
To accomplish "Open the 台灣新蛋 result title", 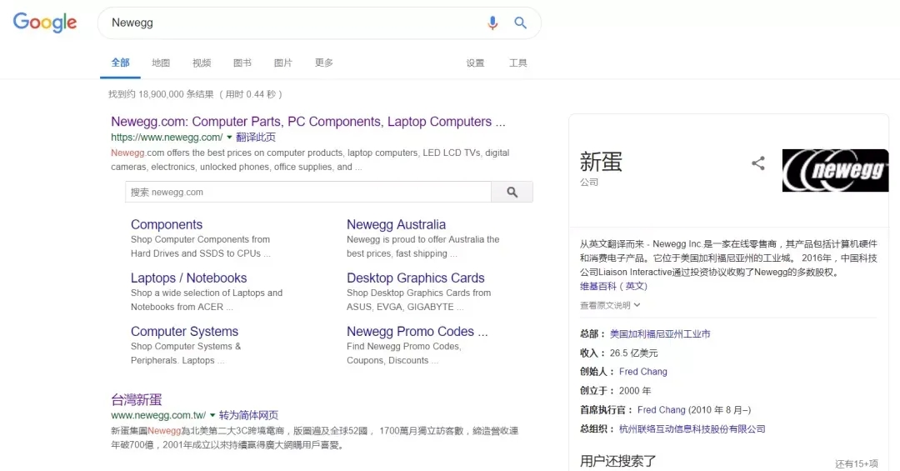I will click(x=137, y=400).
